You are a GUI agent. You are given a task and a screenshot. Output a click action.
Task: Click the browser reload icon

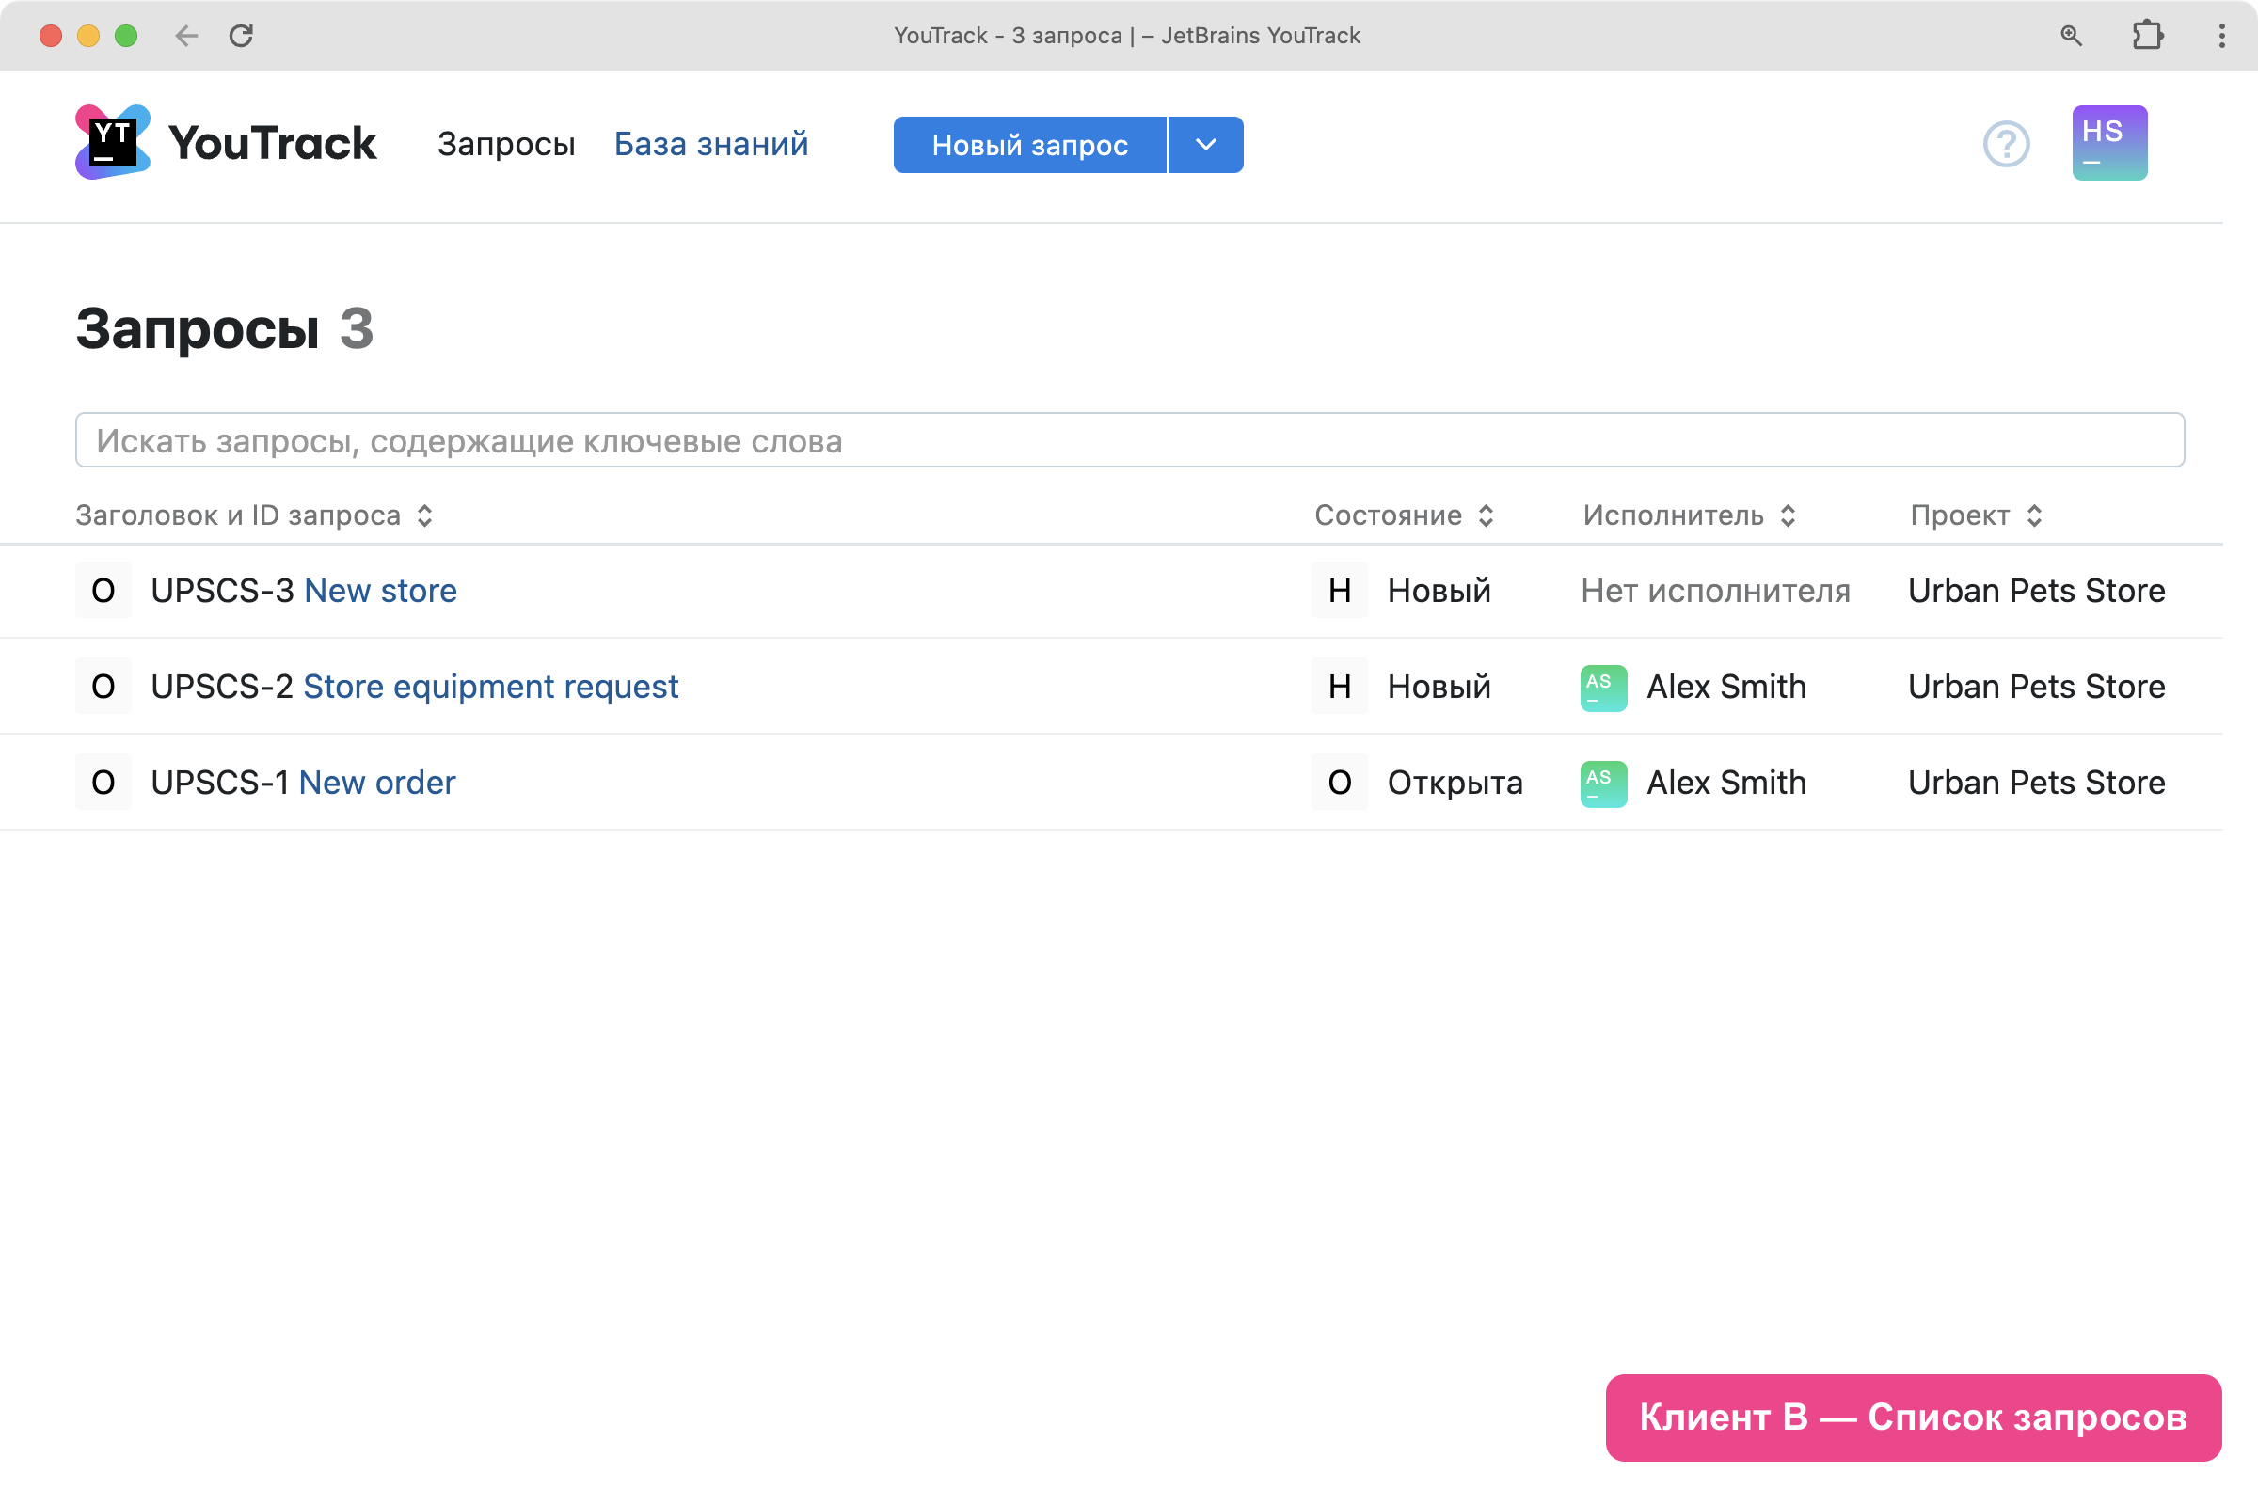(x=241, y=36)
